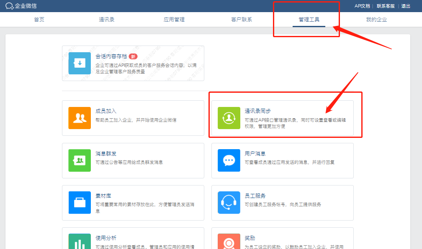This screenshot has width=422, height=249.
Task: Click description 可查看成员通过应用发送的消息，并进行回复
Action: coord(290,162)
